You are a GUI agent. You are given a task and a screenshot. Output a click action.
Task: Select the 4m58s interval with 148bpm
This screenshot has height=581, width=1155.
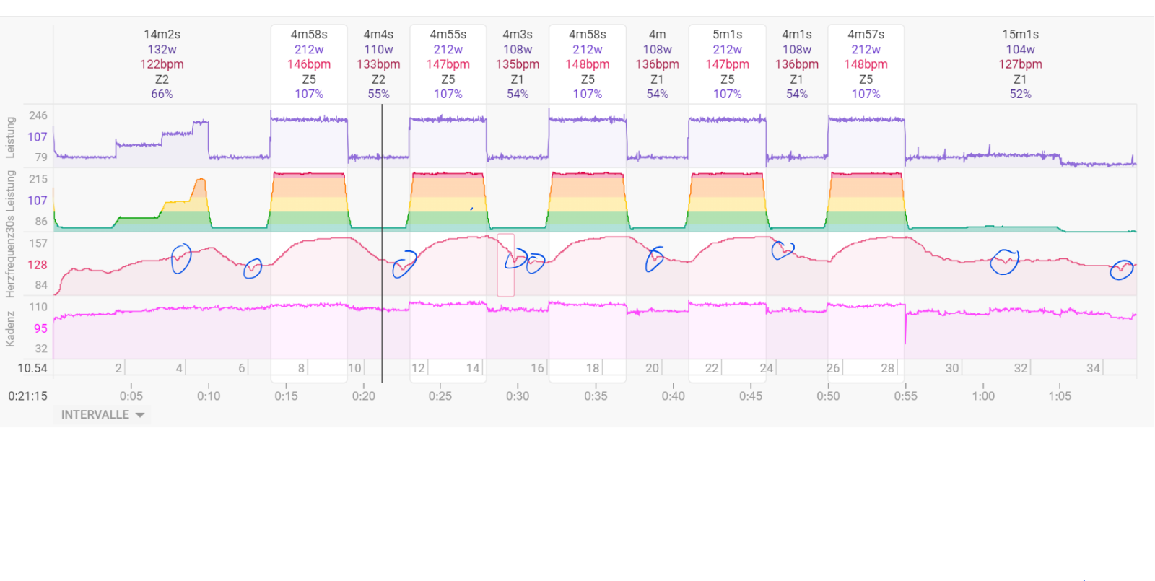(x=588, y=64)
